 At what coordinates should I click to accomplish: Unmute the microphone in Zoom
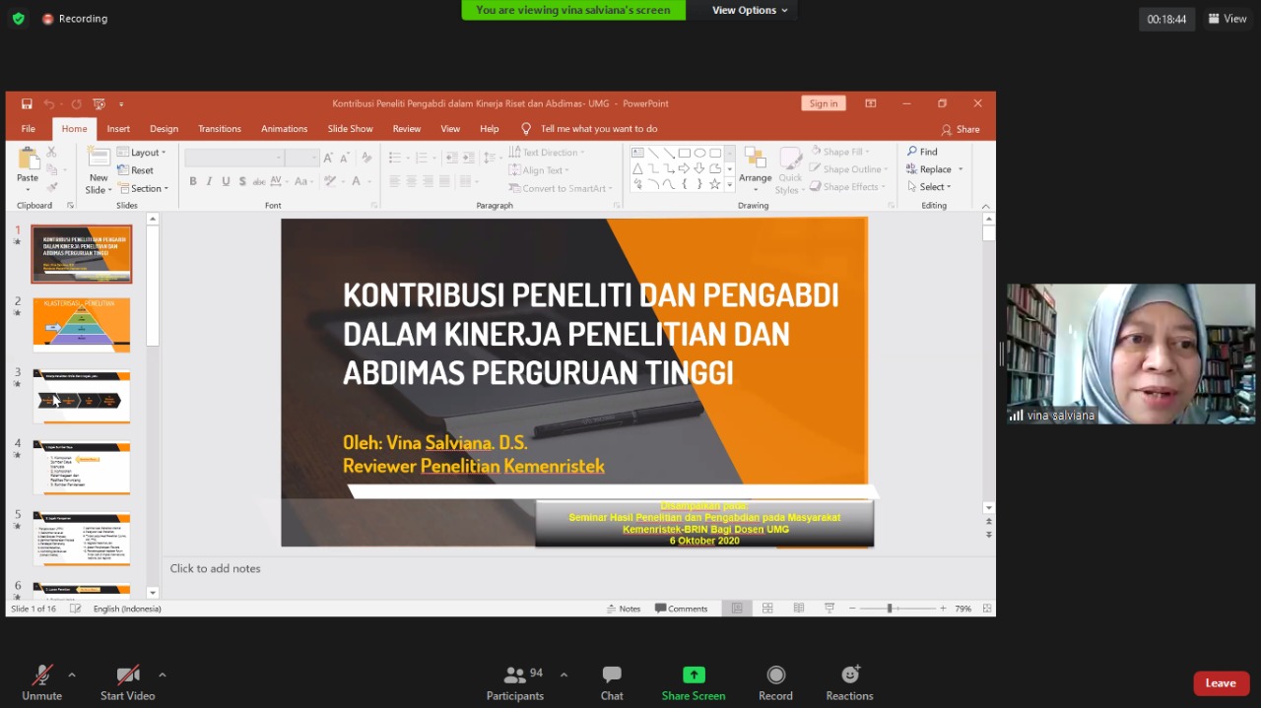41,681
